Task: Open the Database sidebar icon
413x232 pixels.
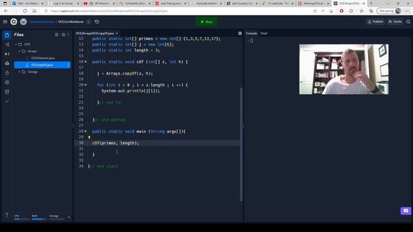Action: point(7,92)
